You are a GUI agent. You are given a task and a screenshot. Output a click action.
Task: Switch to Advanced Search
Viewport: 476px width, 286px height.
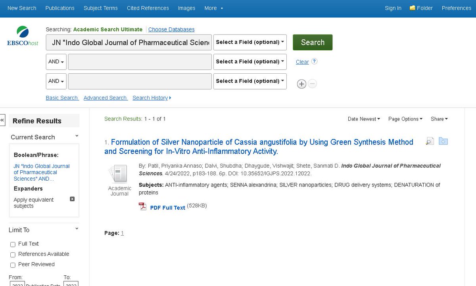coord(106,98)
